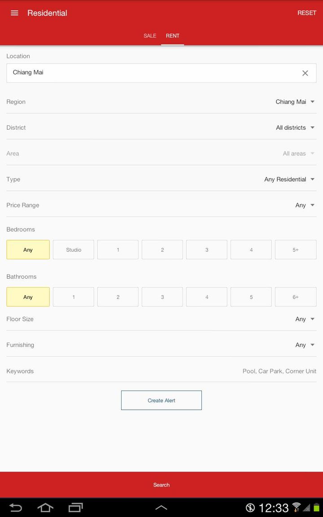Select Studio under Bedrooms
The width and height of the screenshot is (323, 517).
coord(73,250)
